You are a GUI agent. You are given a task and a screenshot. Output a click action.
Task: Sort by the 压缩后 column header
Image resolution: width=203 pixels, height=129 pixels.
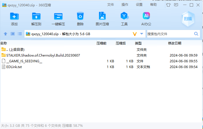121,43
